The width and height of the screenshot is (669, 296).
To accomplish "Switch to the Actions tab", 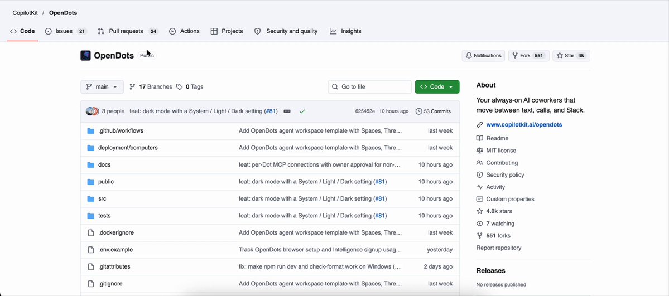I will [x=184, y=31].
